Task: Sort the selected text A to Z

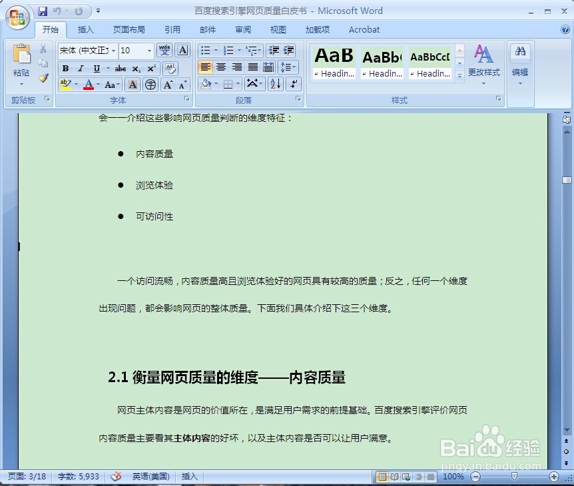Action: pyautogui.click(x=276, y=84)
